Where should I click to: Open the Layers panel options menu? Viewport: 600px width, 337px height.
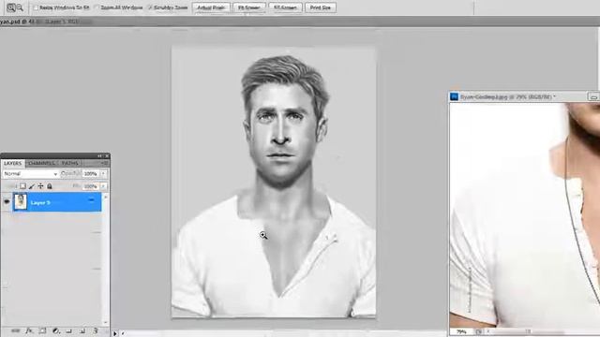(104, 163)
